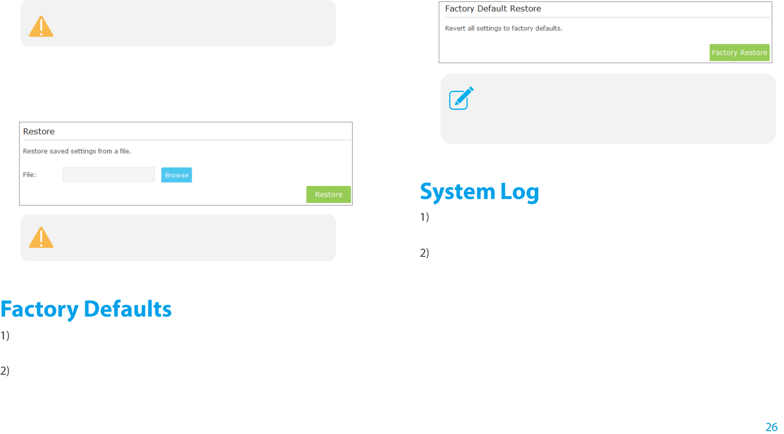Click the File path input field
This screenshot has width=784, height=434.
(109, 175)
